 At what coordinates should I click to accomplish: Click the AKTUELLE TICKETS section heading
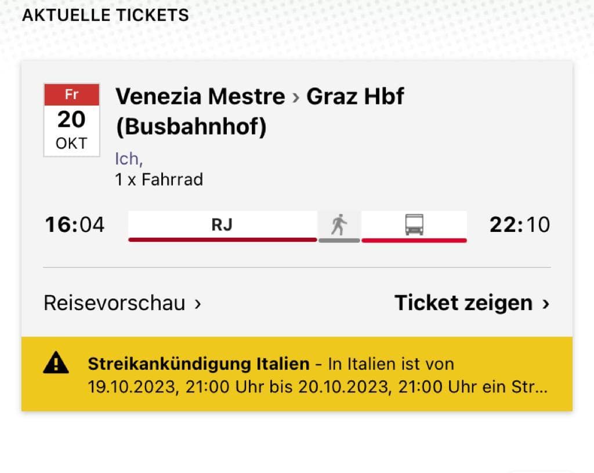(105, 15)
